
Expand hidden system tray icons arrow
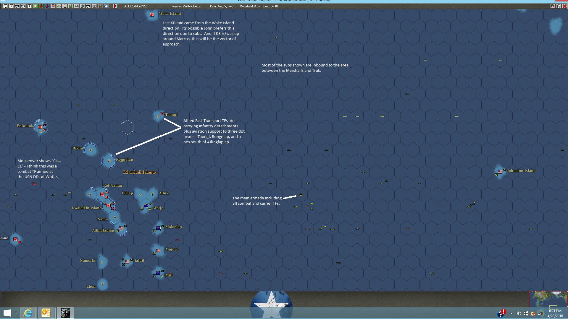coord(511,313)
